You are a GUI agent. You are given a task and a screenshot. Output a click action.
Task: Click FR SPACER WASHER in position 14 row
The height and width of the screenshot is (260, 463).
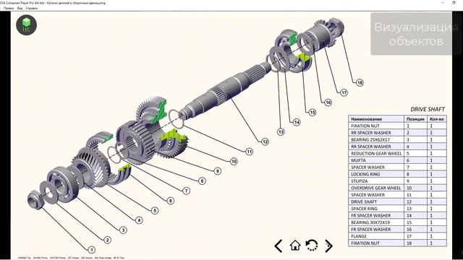[x=370, y=215]
